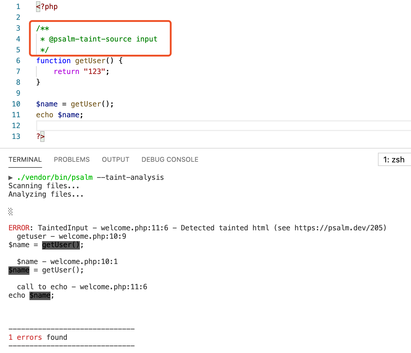Click the '1 errors found' summary text
Screen dimensions: 411x353
[38, 337]
